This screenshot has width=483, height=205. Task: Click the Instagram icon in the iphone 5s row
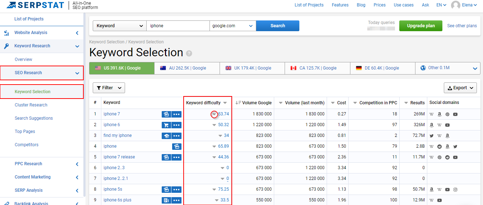coord(455,190)
